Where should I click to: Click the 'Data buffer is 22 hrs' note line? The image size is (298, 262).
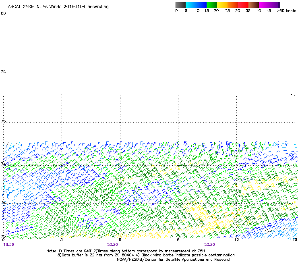pyautogui.click(x=146, y=255)
